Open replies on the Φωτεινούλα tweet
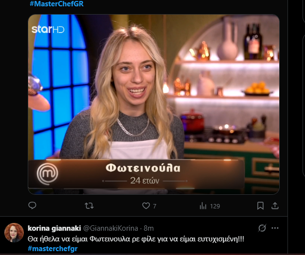The height and width of the screenshot is (255, 305). tap(32, 205)
